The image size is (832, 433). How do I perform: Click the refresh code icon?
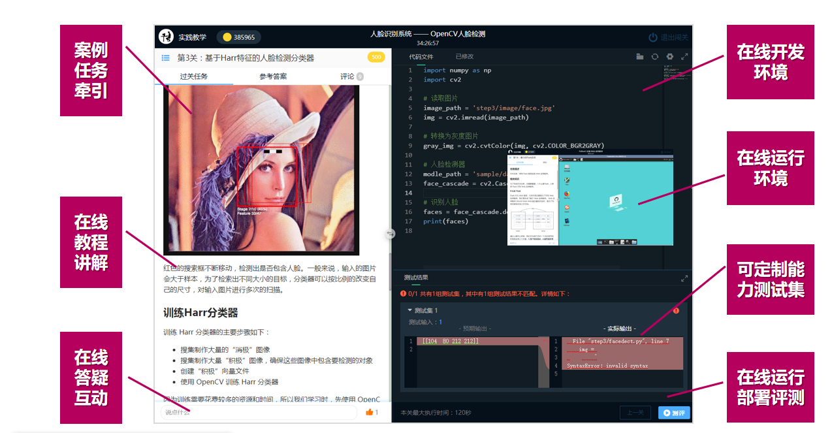pyautogui.click(x=655, y=57)
